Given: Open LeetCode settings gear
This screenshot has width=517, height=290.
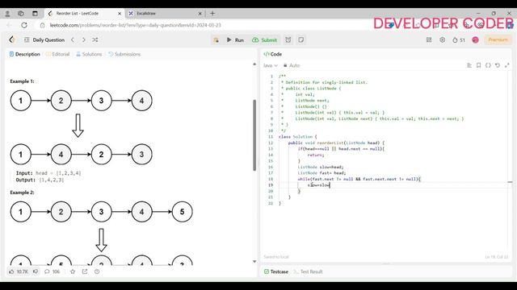Looking at the screenshot, I should 442,39.
